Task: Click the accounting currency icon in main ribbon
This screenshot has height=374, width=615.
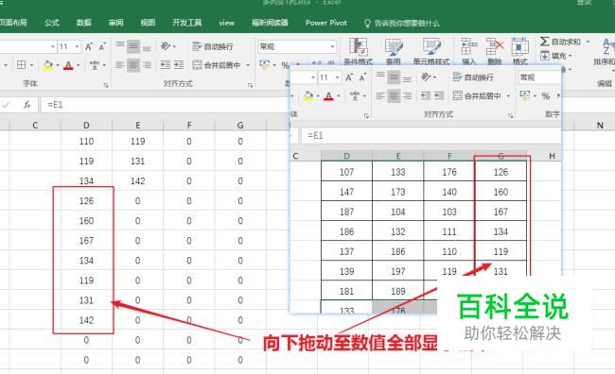Action: (x=264, y=64)
